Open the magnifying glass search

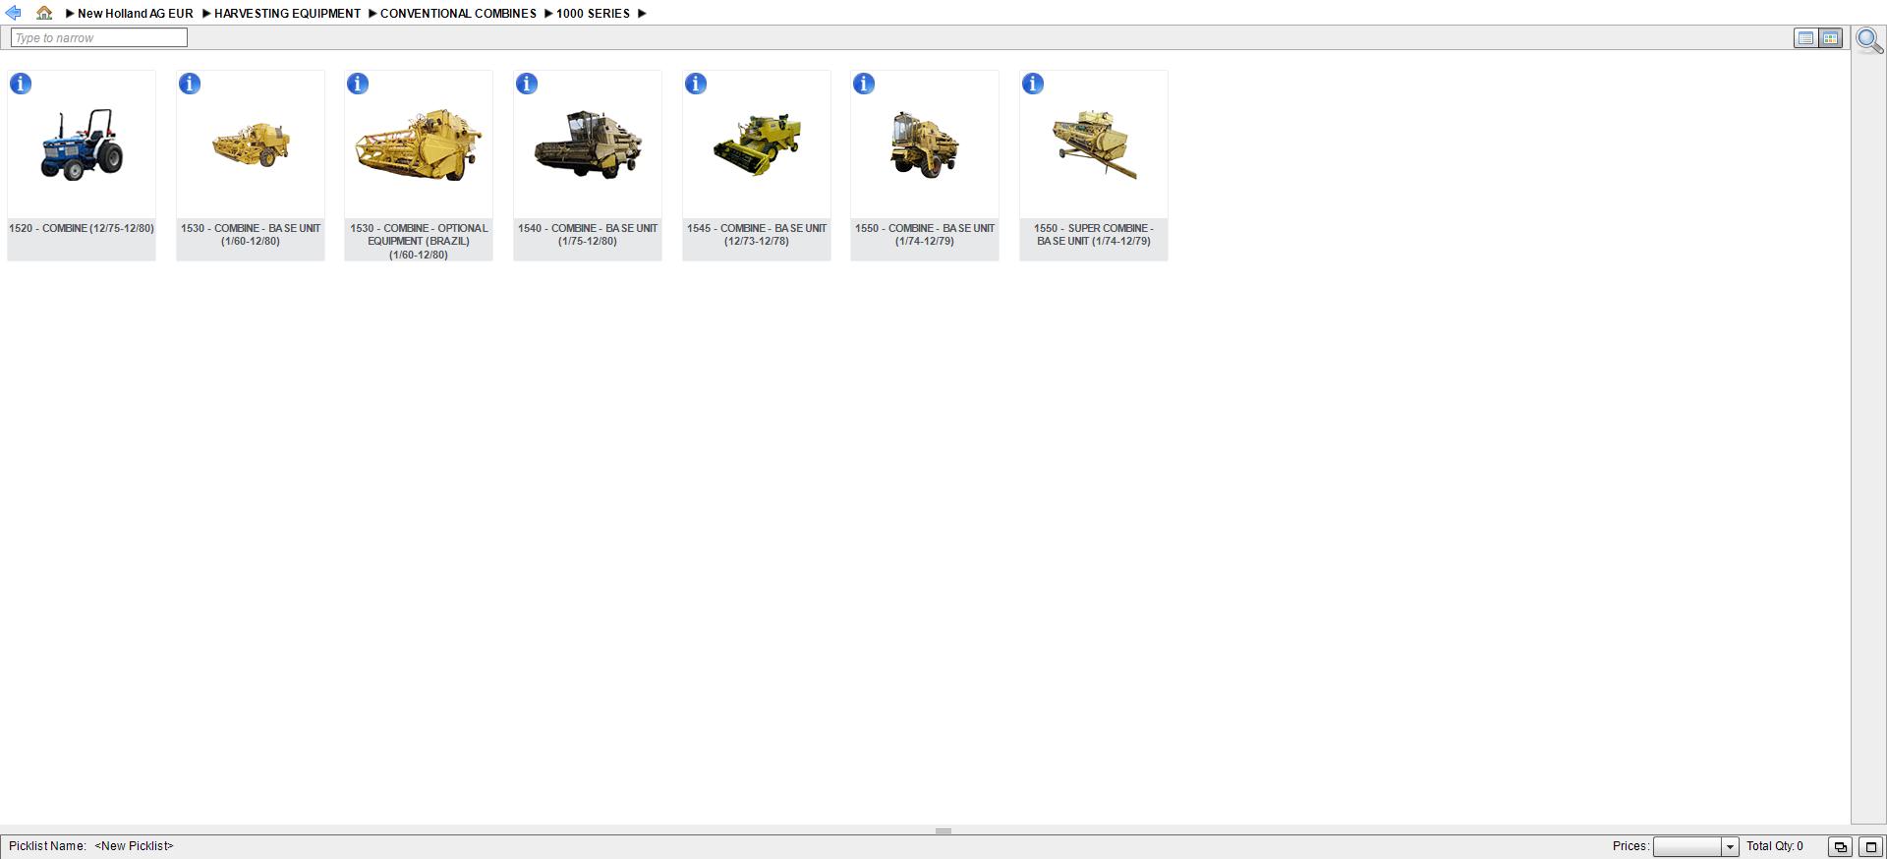pos(1869,40)
